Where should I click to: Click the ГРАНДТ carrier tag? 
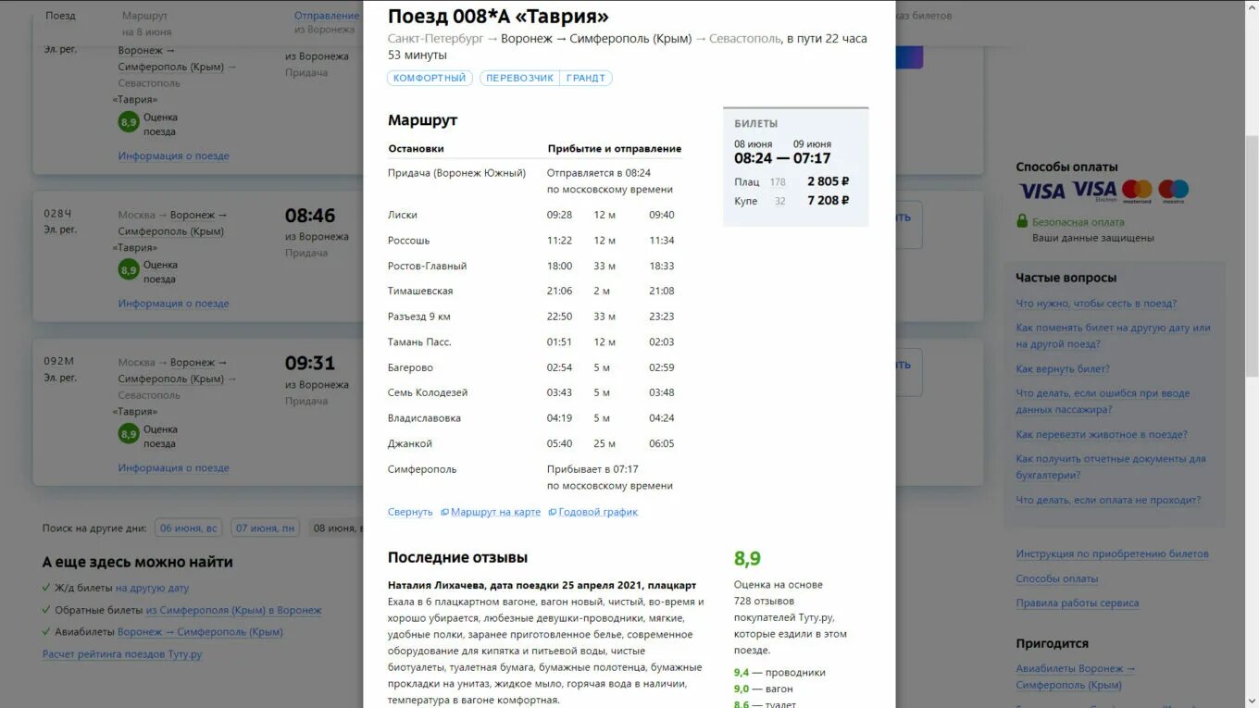586,79
